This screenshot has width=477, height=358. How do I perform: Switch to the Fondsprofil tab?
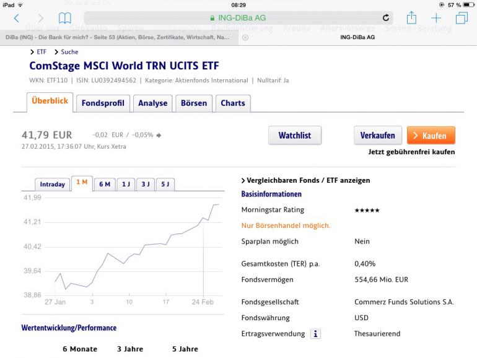(x=103, y=103)
